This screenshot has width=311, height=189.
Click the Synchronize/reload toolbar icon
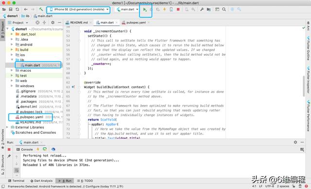click(17, 9)
